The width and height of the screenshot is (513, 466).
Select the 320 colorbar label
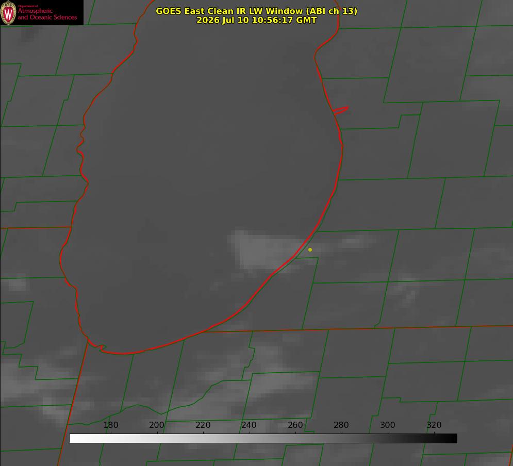coord(434,425)
